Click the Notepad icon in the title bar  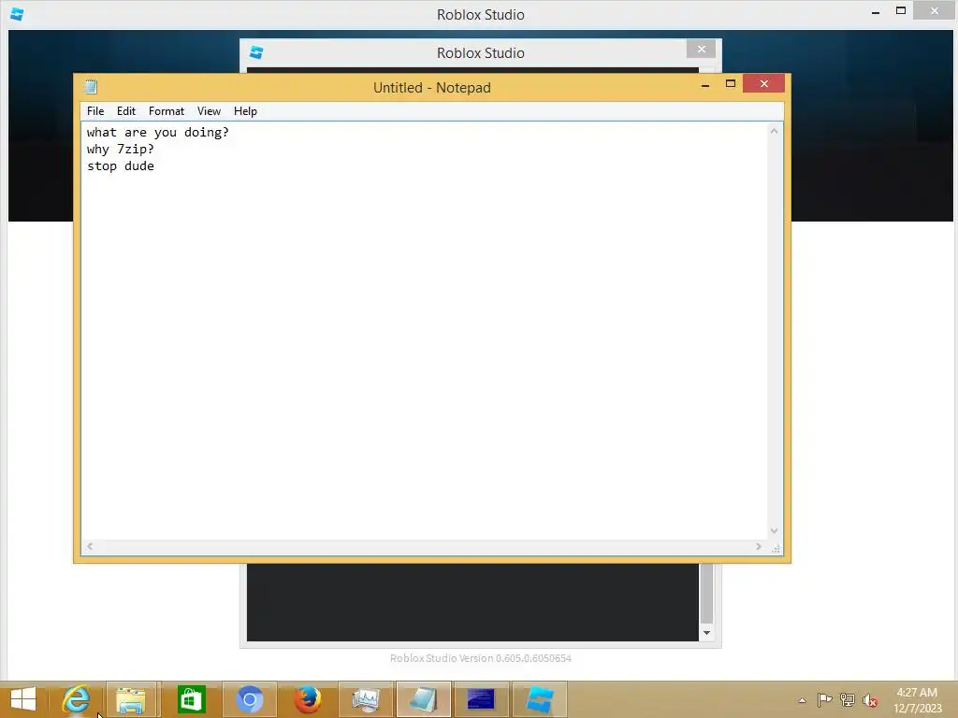91,87
